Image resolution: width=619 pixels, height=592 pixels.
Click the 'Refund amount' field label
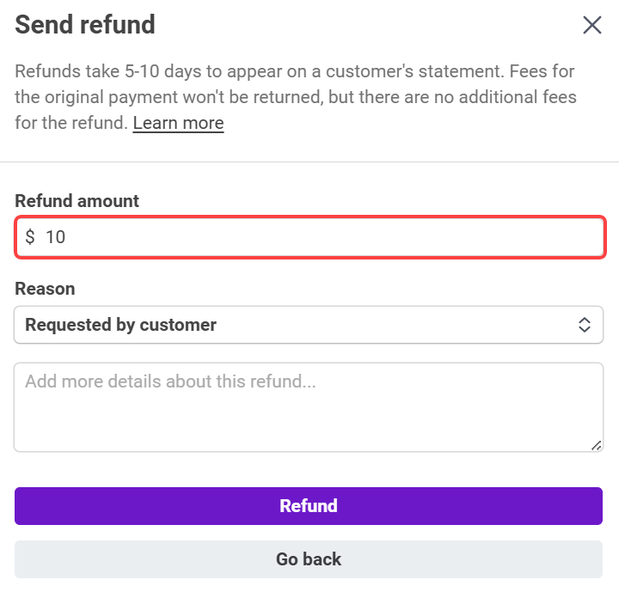pyautogui.click(x=77, y=201)
